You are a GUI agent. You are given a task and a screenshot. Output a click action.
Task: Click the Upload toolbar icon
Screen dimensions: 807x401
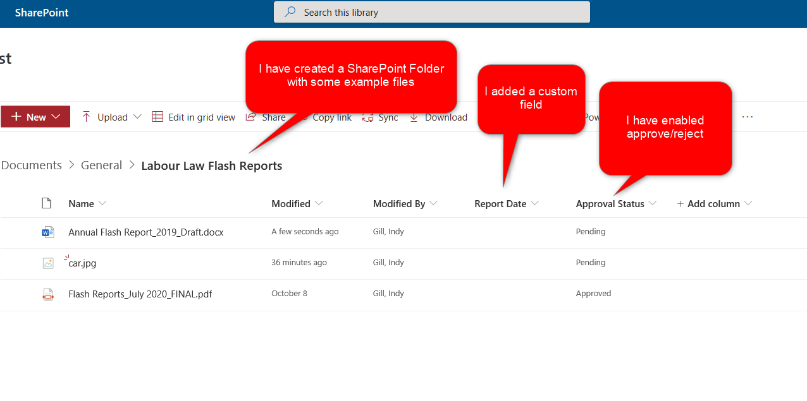85,117
